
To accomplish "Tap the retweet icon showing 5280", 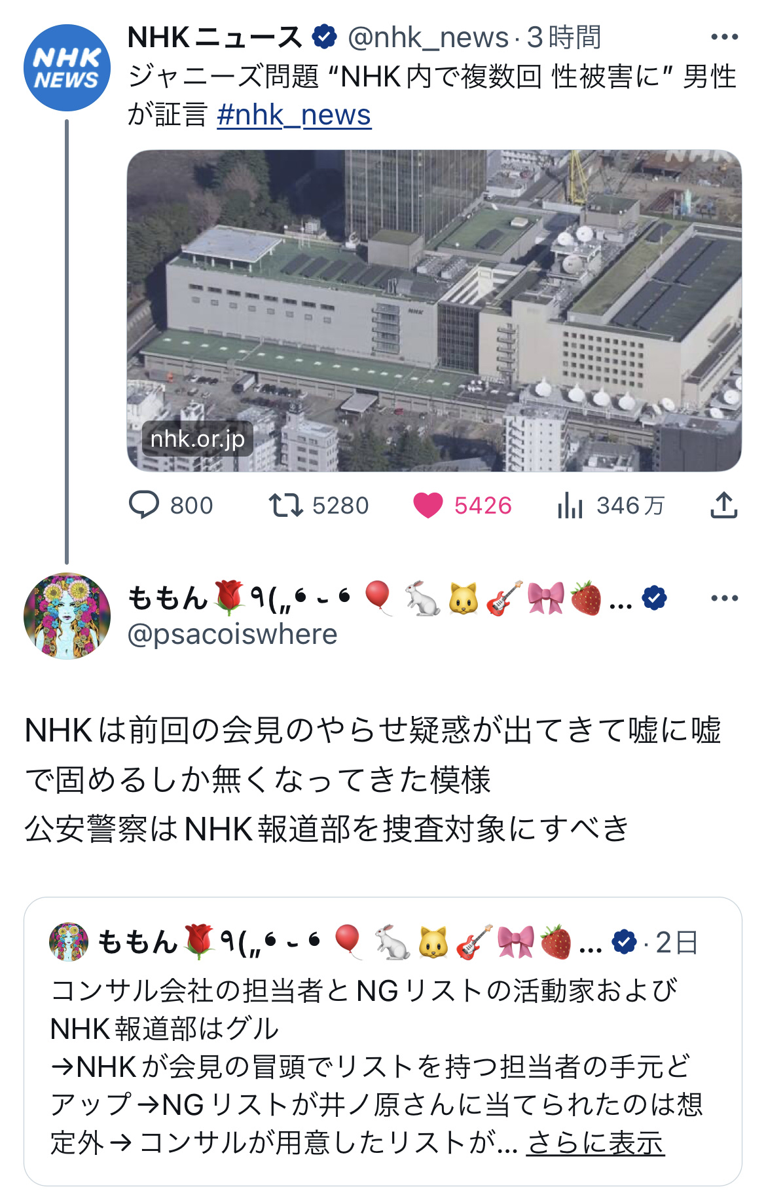I will (285, 506).
